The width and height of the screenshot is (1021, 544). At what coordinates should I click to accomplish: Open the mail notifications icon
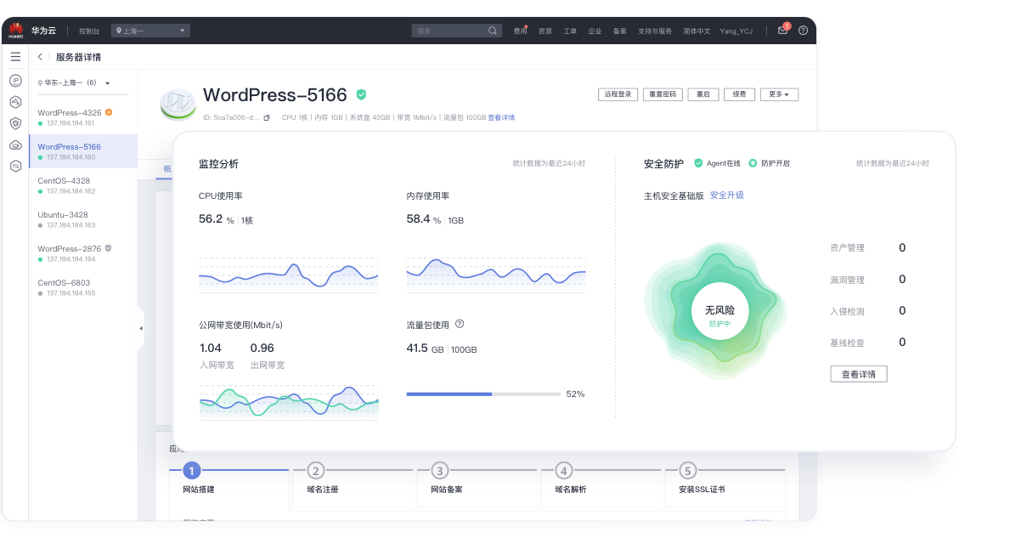783,30
